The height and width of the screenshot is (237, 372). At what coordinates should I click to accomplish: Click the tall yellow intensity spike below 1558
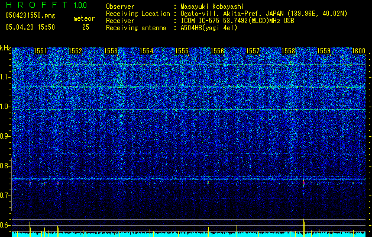(x=303, y=228)
